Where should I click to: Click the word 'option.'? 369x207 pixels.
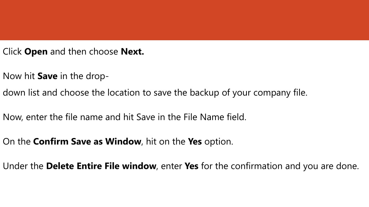(219, 142)
